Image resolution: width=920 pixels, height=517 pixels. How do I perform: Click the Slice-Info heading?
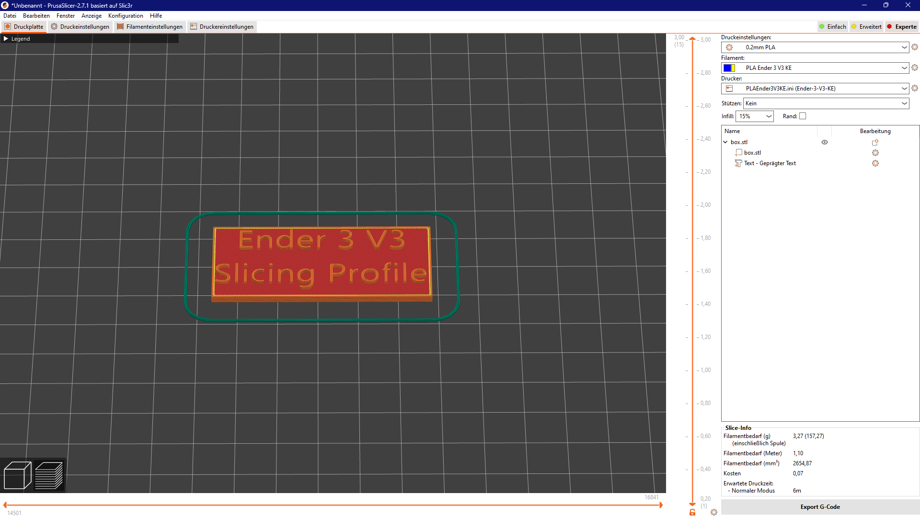coord(738,428)
